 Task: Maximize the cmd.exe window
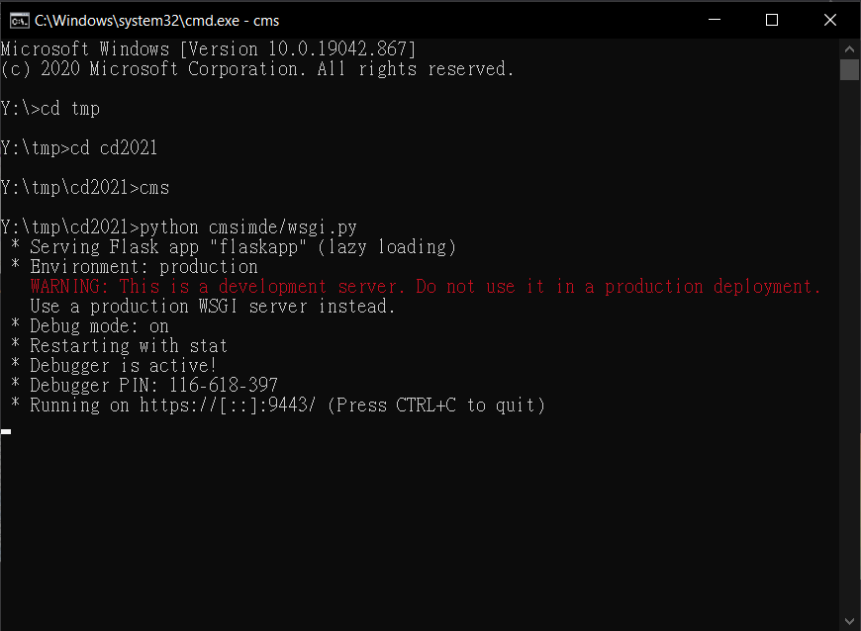point(772,20)
